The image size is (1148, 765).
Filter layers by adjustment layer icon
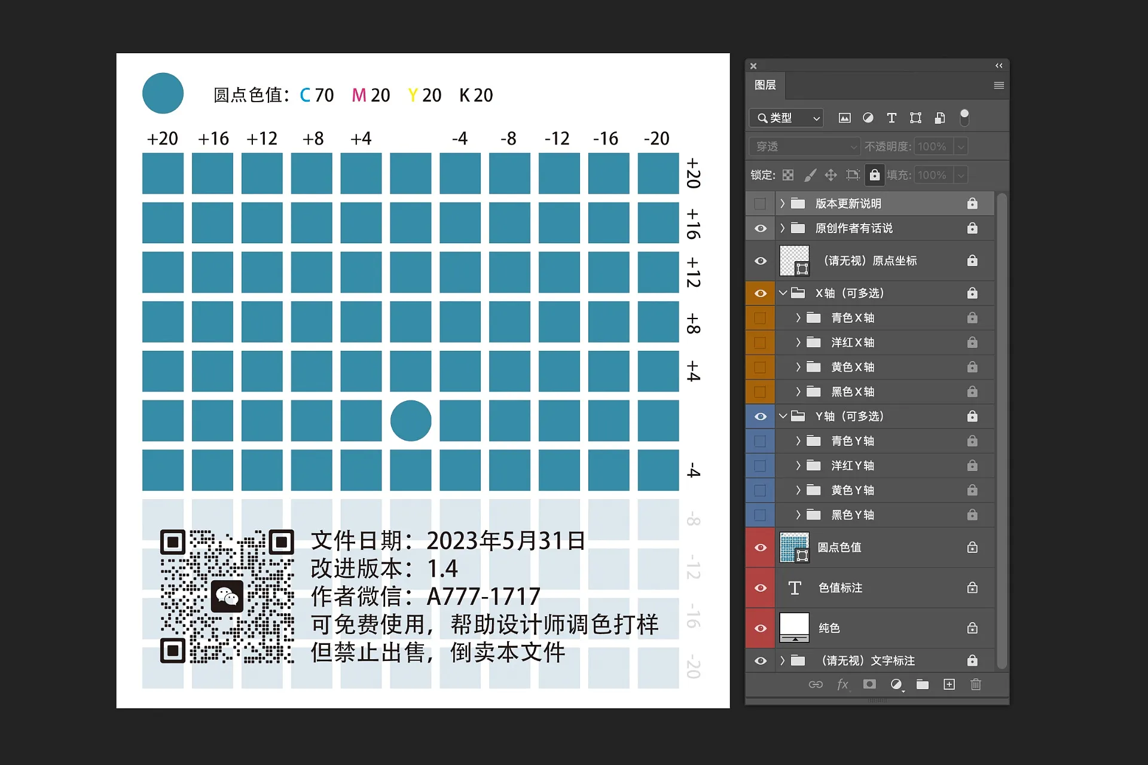pyautogui.click(x=868, y=118)
